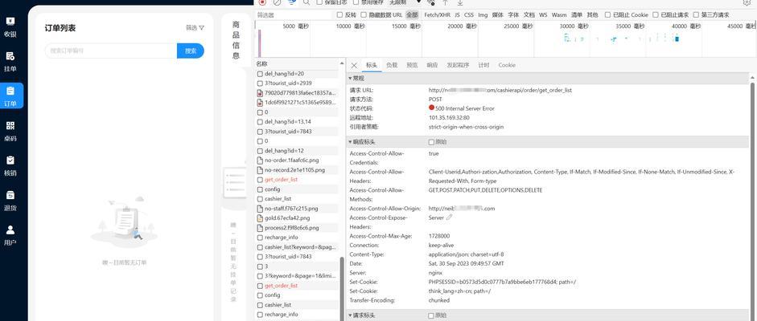Select the process2.f9f8c6c6.png request row
Image resolution: width=757 pixels, height=321 pixels.
(x=296, y=228)
